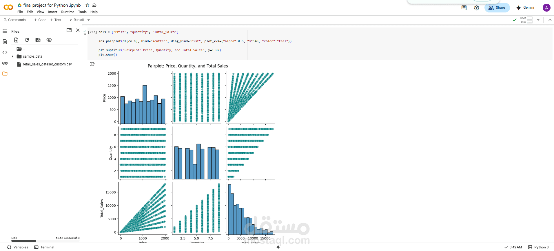The width and height of the screenshot is (554, 251).
Task: Open the Terminal panel
Action: point(44,247)
